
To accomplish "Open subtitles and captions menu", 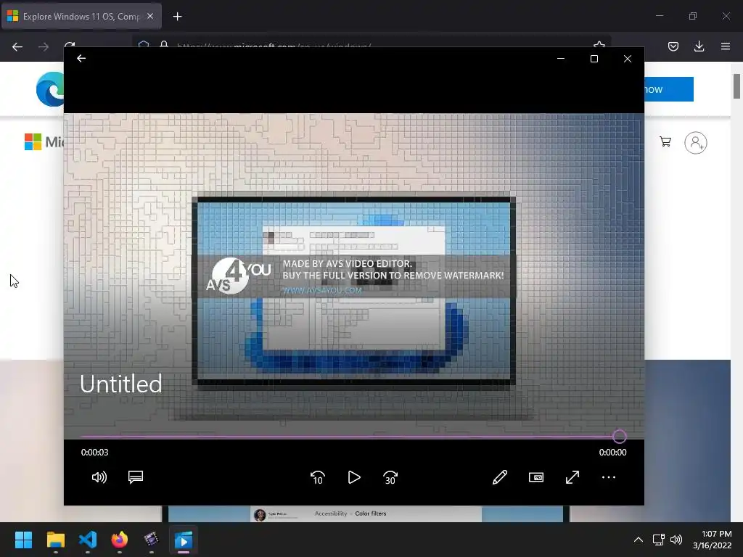I will tap(136, 477).
